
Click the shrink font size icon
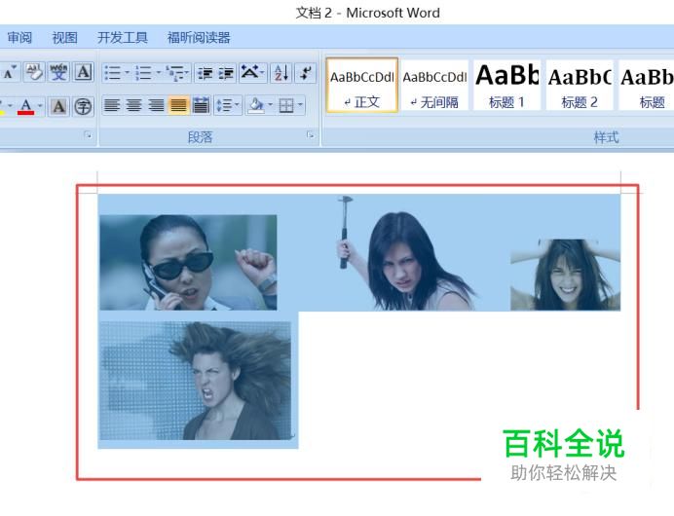(x=10, y=72)
